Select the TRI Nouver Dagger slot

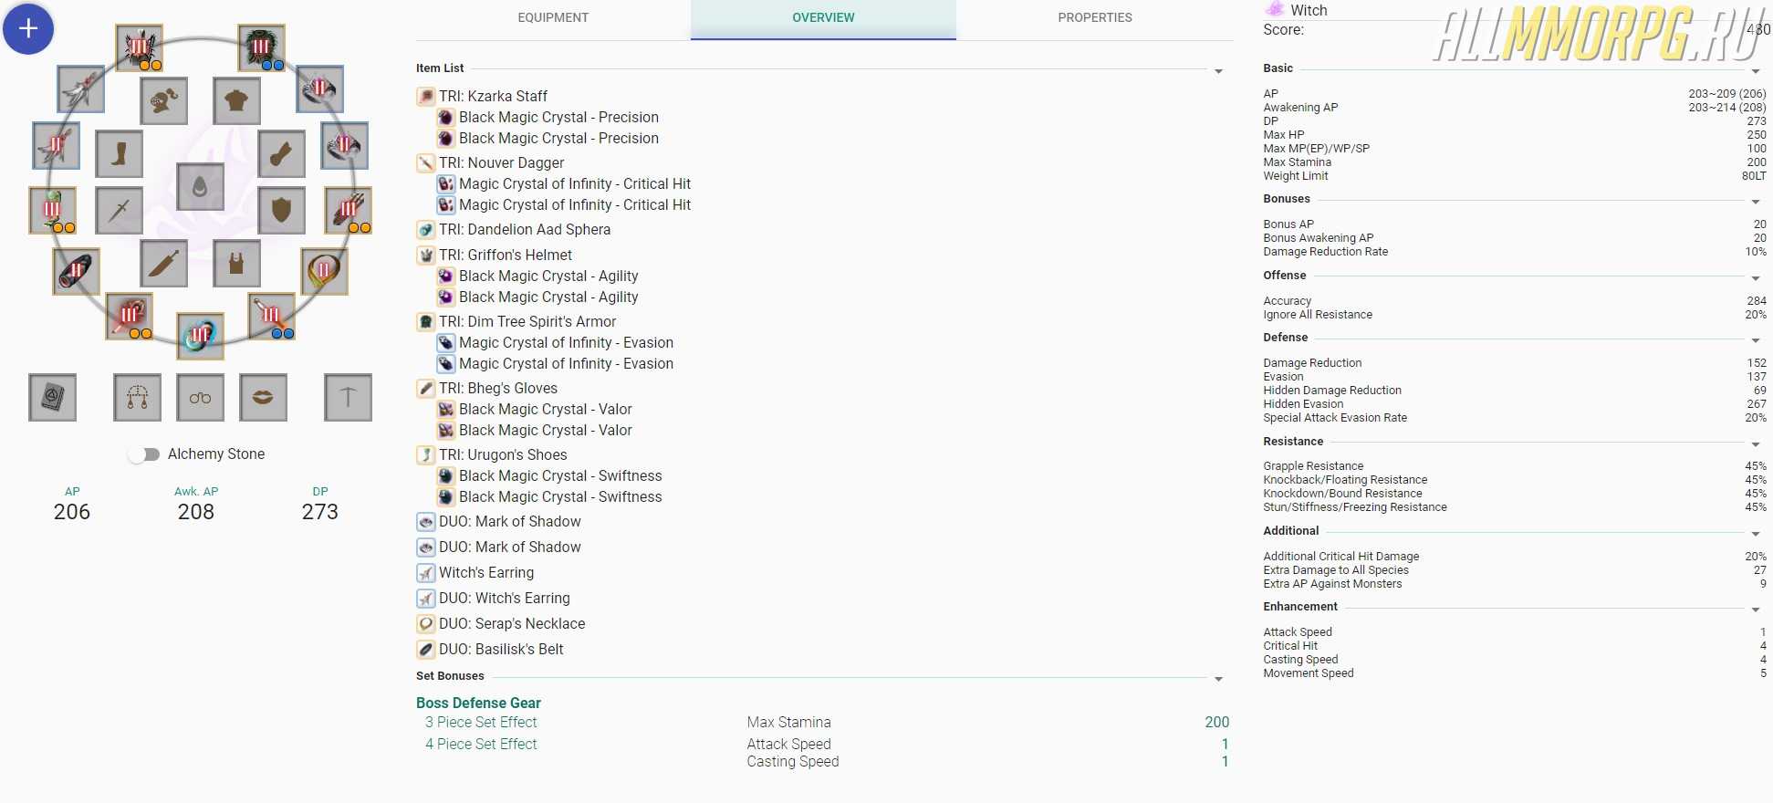click(271, 316)
